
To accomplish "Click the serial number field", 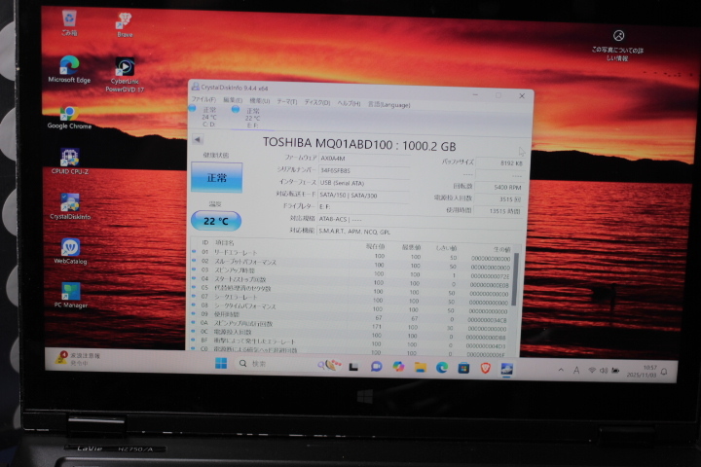I will (x=364, y=170).
